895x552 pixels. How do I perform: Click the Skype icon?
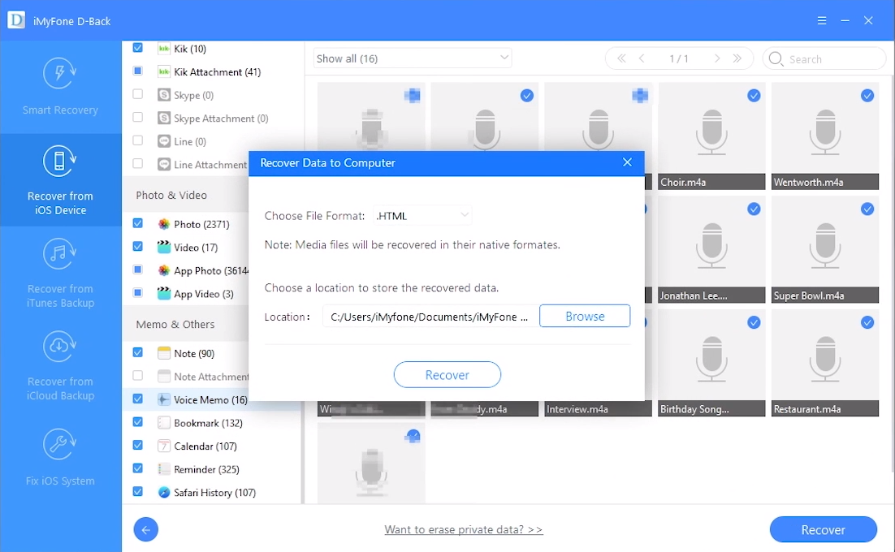pyautogui.click(x=164, y=95)
